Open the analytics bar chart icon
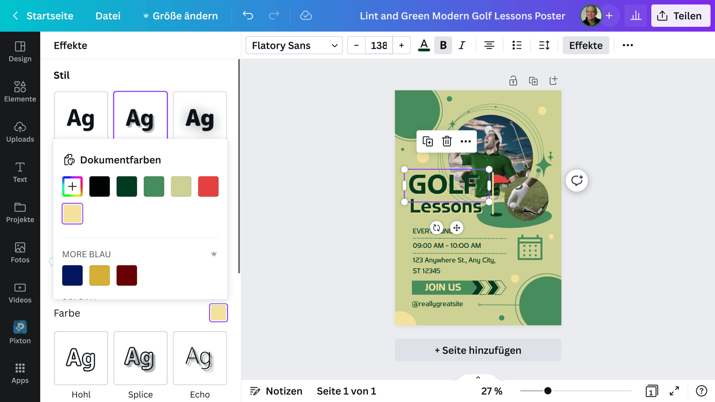The width and height of the screenshot is (715, 402). tap(635, 16)
